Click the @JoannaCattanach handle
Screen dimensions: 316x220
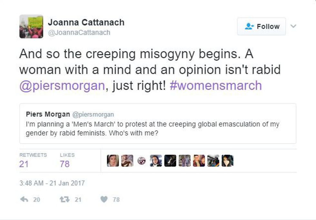click(79, 32)
